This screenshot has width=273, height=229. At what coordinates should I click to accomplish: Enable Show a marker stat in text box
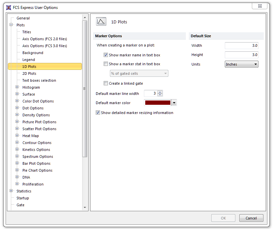click(106, 64)
